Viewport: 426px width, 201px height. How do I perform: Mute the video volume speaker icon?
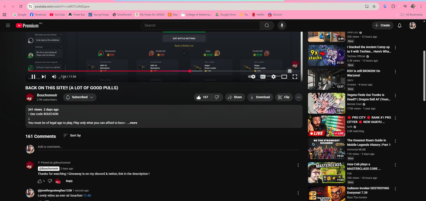coord(54,77)
